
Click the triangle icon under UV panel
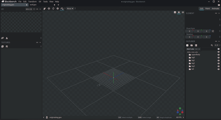click(x=7, y=38)
